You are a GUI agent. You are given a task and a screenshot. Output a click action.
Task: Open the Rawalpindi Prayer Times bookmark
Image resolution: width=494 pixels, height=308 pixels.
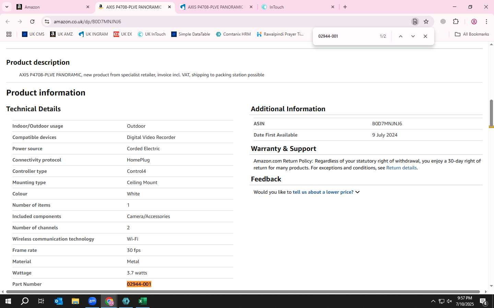[x=280, y=34]
